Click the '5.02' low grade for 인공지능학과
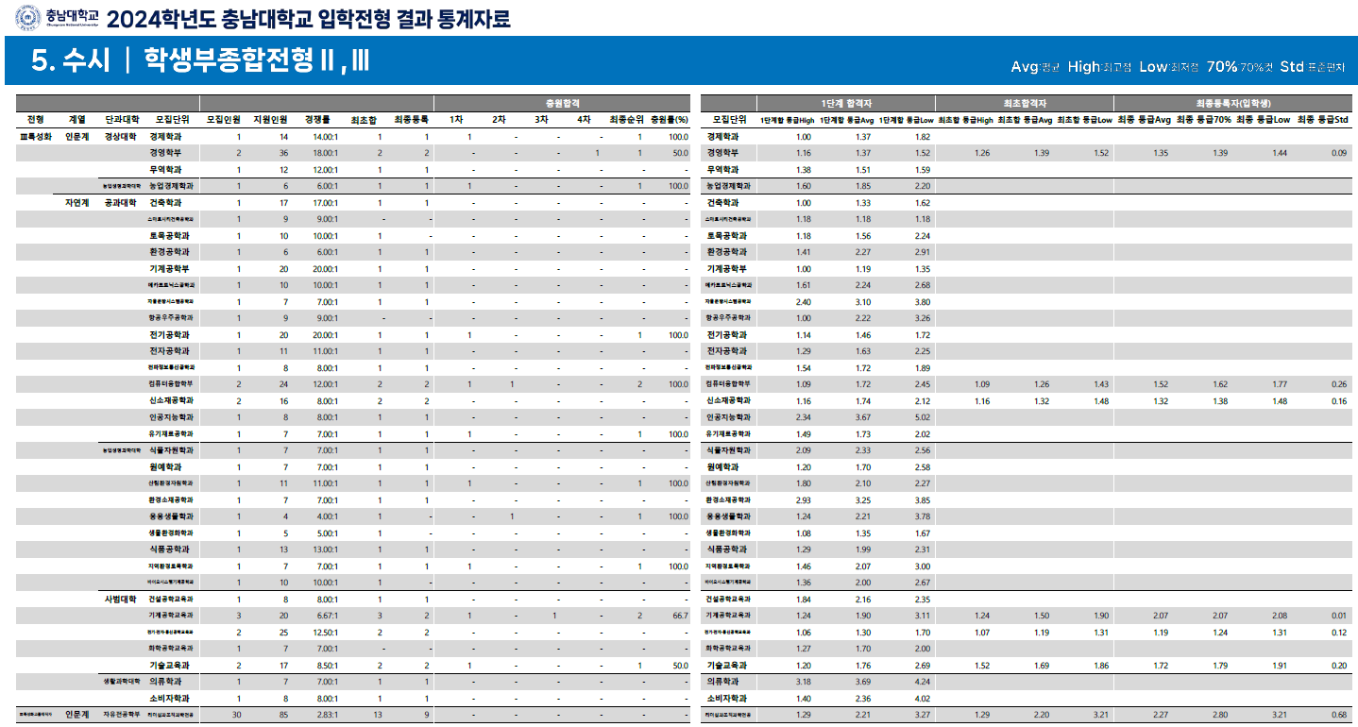 coord(923,417)
